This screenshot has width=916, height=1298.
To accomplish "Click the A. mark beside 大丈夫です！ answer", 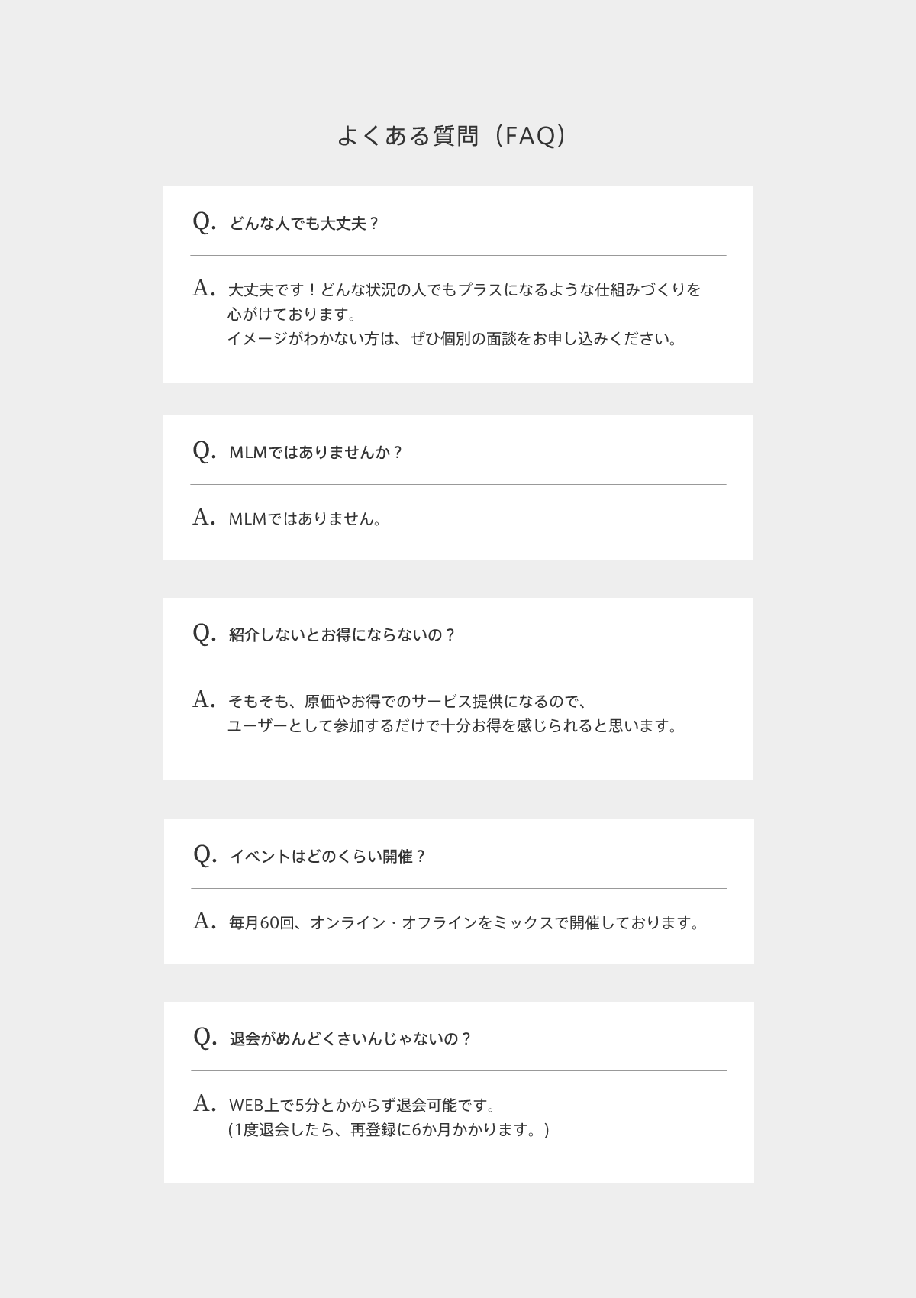I will click(204, 288).
